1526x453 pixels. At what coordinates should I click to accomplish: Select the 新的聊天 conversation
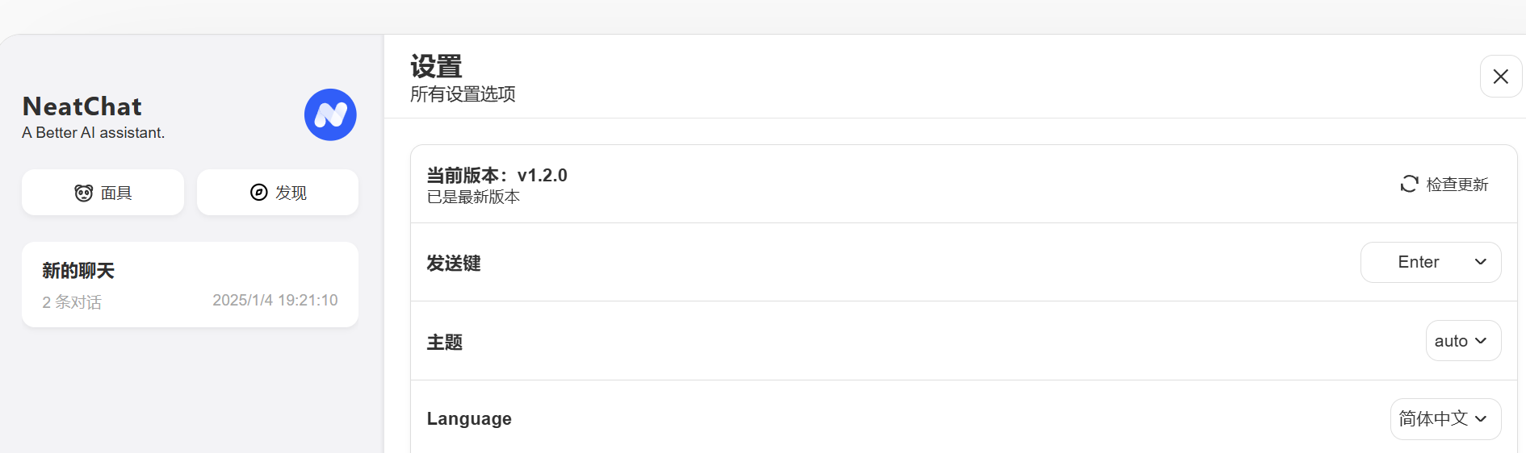[190, 285]
